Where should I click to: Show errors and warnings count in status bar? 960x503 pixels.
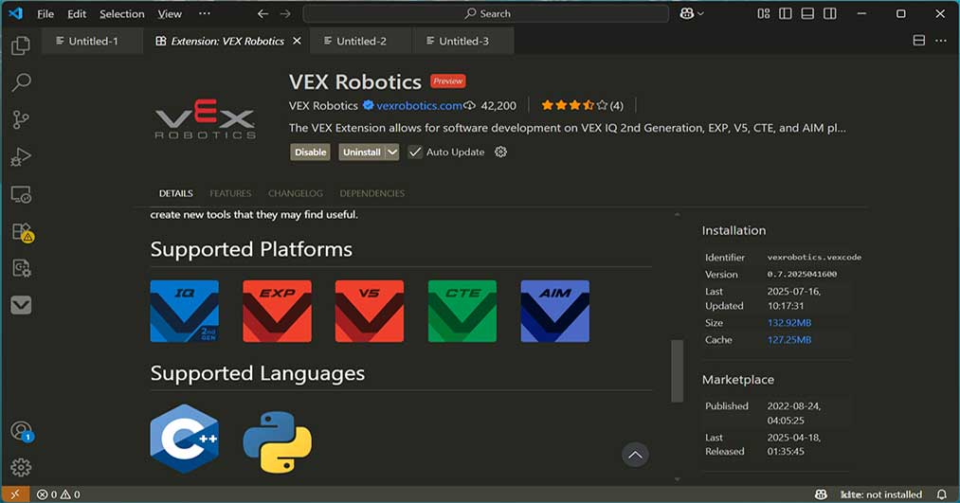58,494
